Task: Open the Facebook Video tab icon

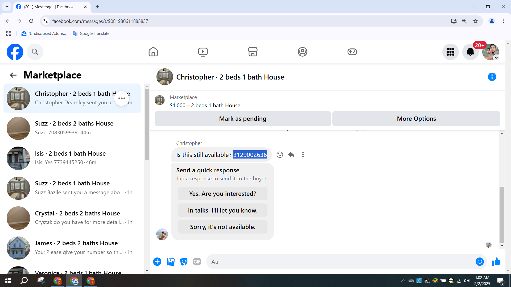Action: pos(203,52)
